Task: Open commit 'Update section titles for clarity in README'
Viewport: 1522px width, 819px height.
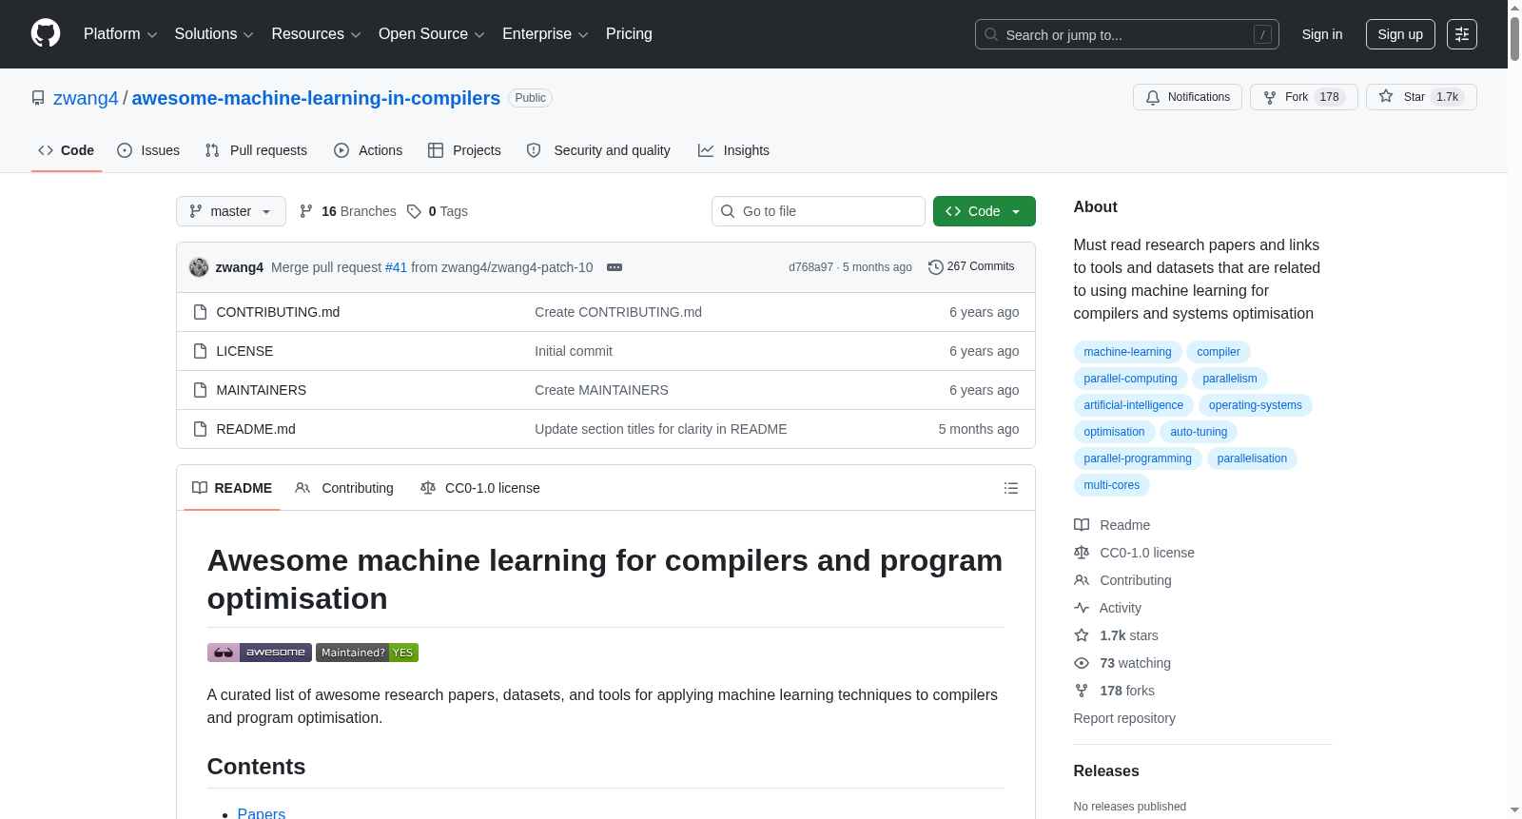Action: (660, 429)
